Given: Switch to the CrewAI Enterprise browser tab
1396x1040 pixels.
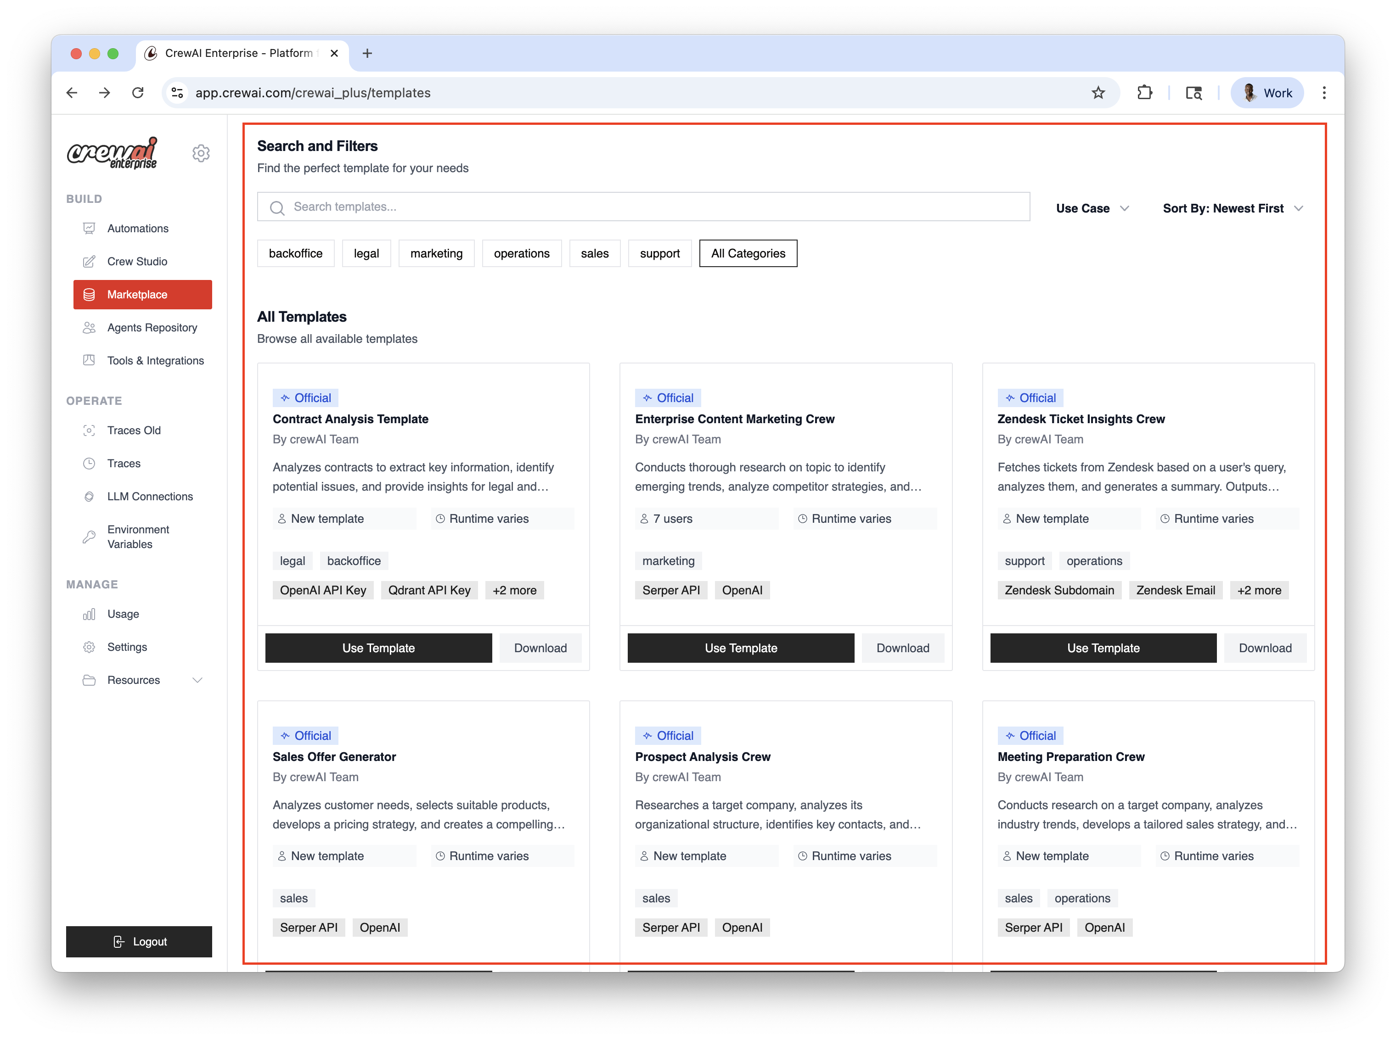Looking at the screenshot, I should [239, 54].
